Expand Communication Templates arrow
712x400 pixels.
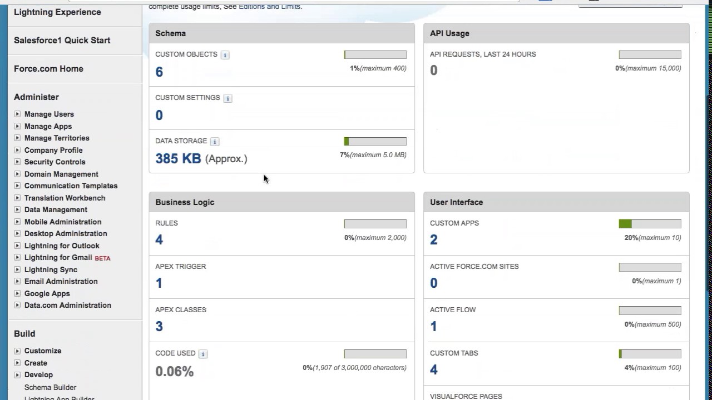(x=17, y=186)
